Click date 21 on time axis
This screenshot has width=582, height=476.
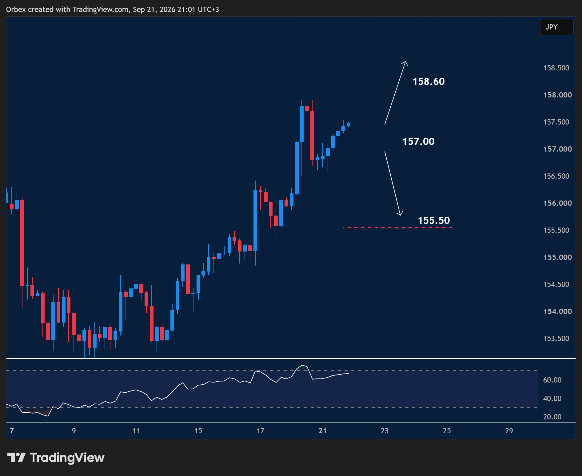pos(322,431)
